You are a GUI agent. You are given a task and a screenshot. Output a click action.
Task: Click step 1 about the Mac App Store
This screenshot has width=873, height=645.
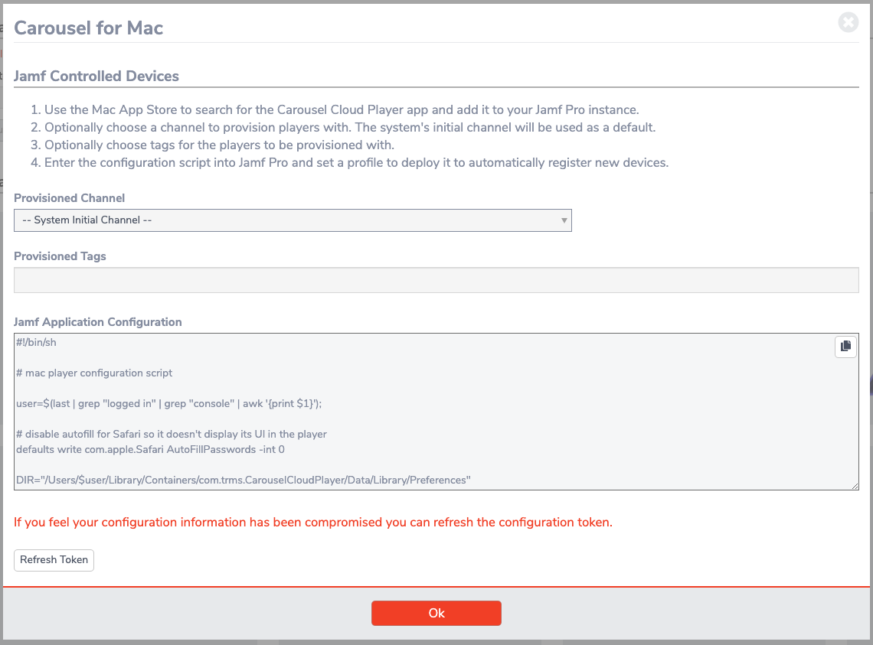[342, 109]
